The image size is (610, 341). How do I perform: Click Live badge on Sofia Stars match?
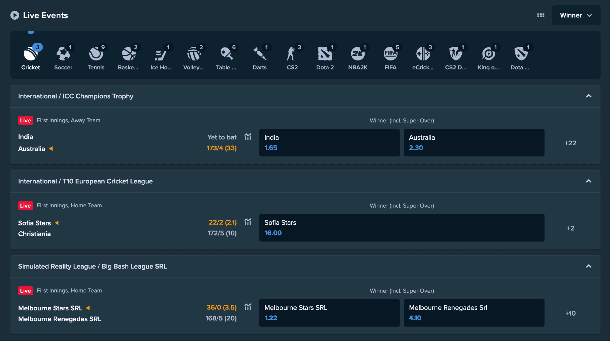[26, 205]
